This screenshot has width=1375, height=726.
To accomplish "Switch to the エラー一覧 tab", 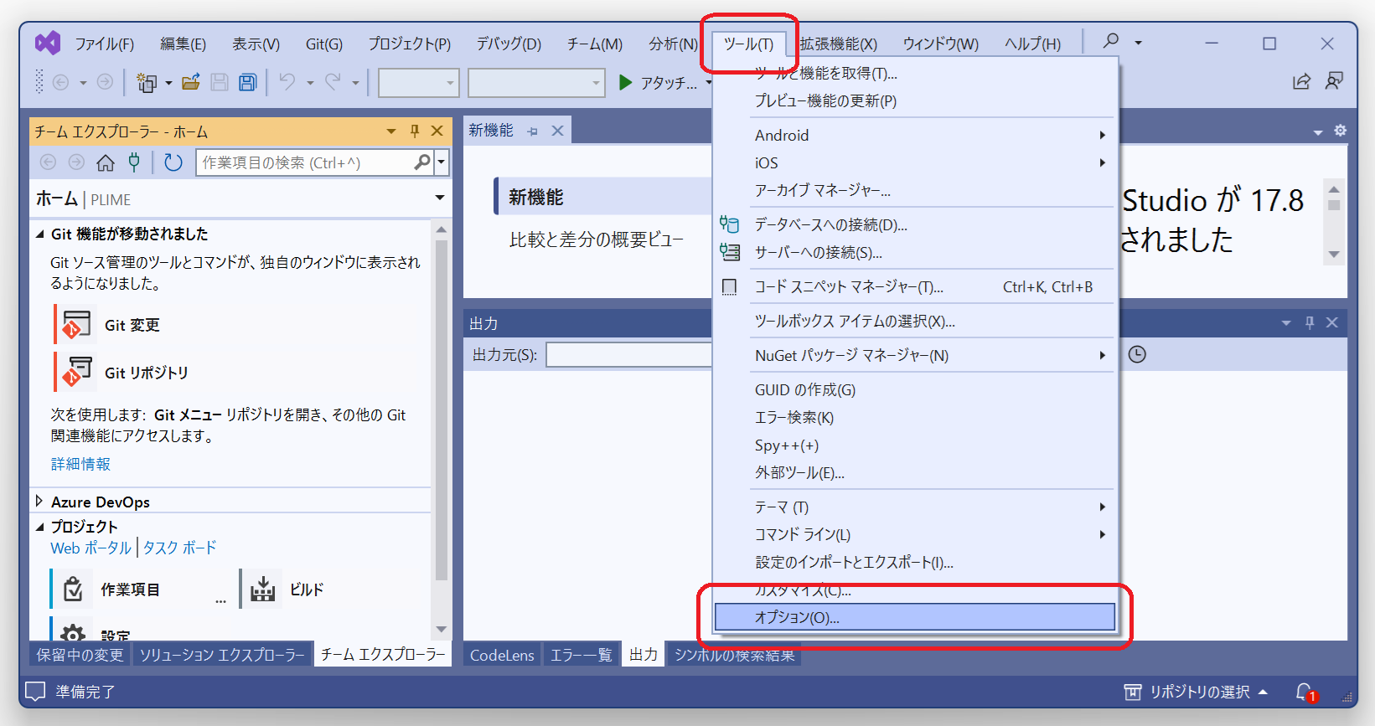I will pyautogui.click(x=581, y=655).
